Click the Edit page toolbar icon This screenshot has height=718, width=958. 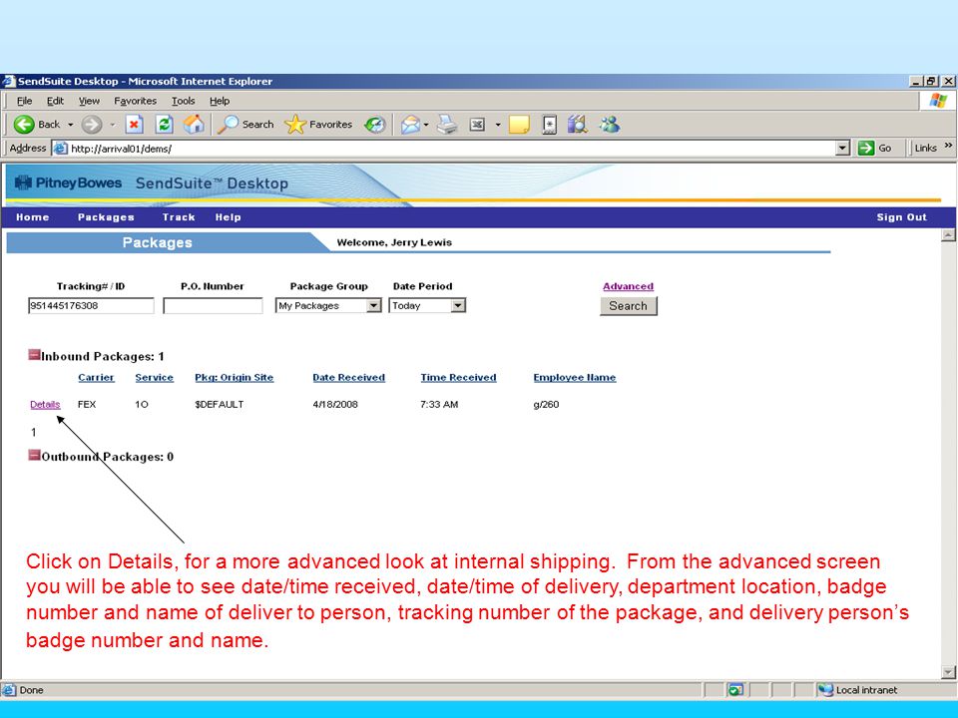point(477,125)
